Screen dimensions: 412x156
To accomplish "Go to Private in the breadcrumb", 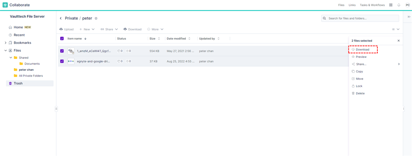I will point(71,18).
